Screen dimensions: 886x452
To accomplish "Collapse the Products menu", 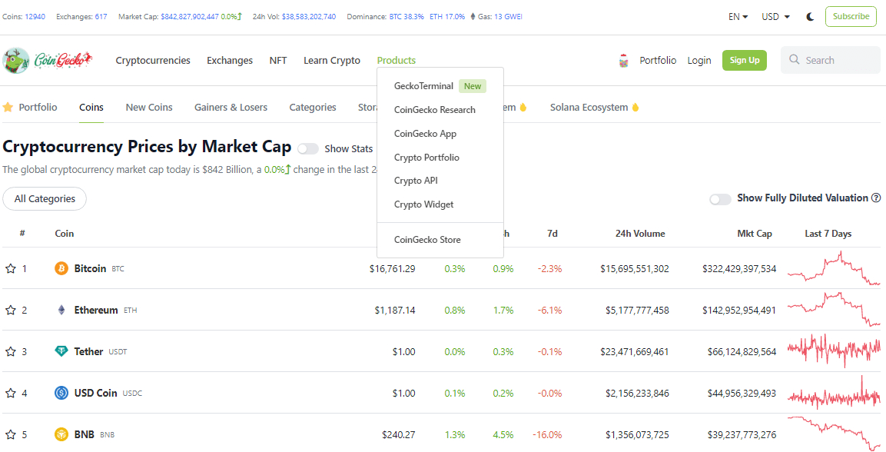I will [x=396, y=61].
